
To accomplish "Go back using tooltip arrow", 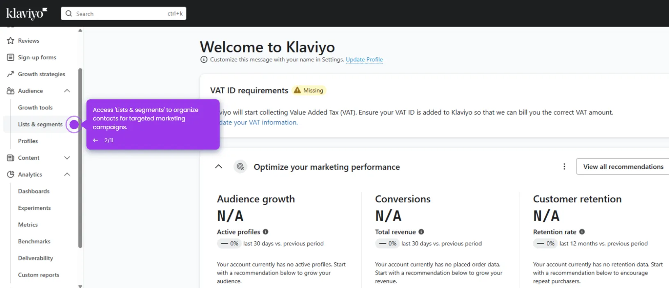I will [96, 140].
